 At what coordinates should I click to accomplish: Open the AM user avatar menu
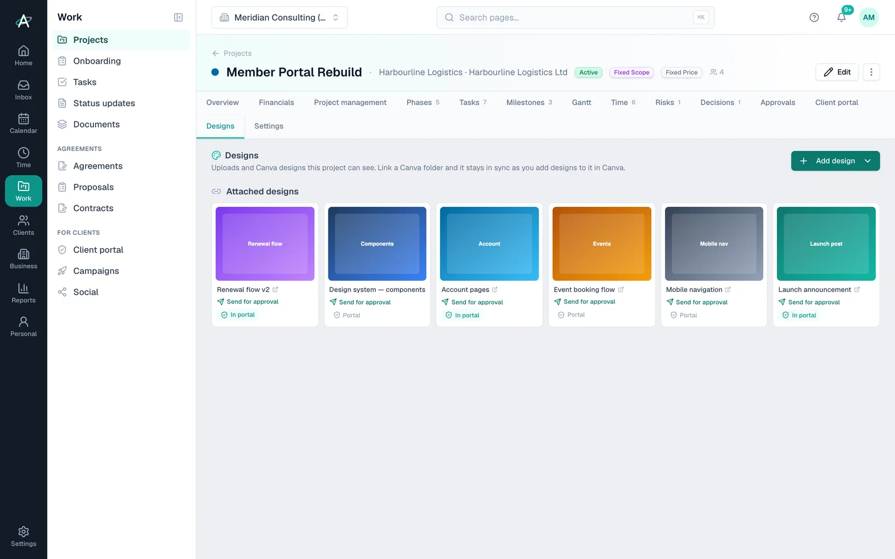click(x=869, y=17)
